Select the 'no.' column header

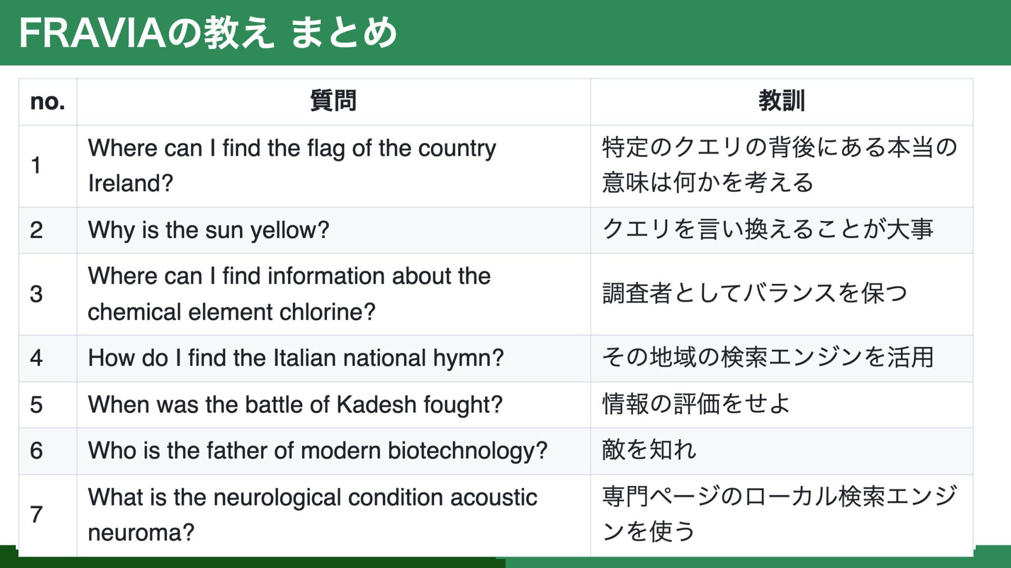click(x=48, y=102)
